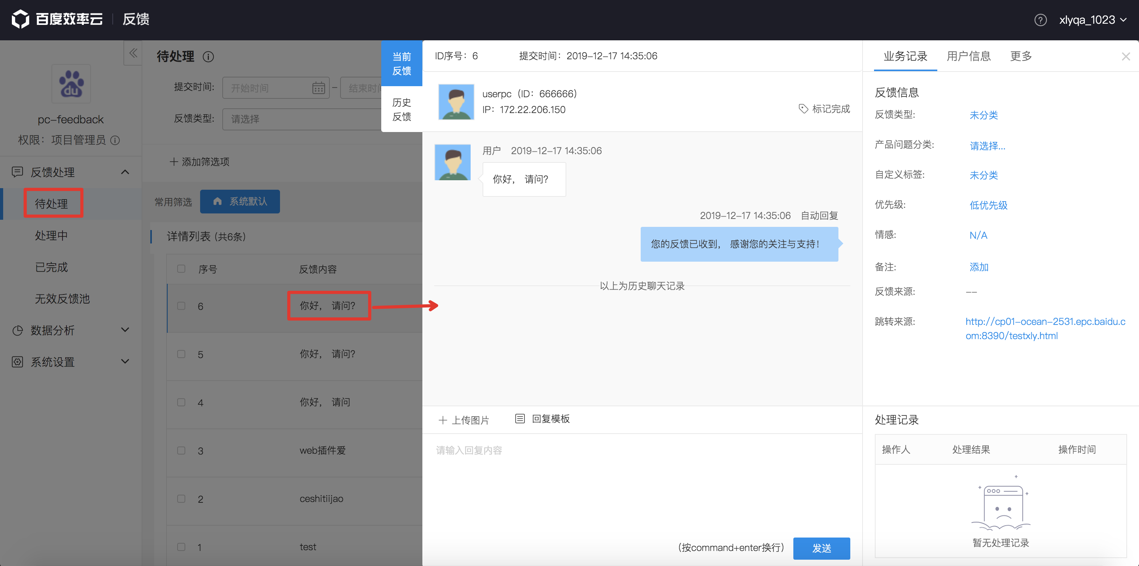Viewport: 1139px width, 566px height.
Task: Click the userpc header avatar
Action: 456,102
